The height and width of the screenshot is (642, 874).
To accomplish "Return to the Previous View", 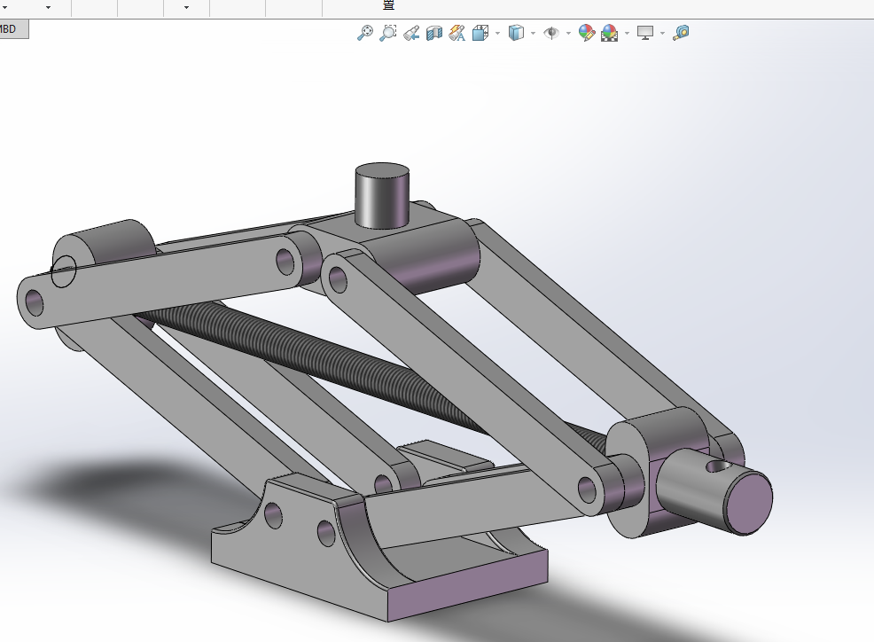I will click(410, 34).
